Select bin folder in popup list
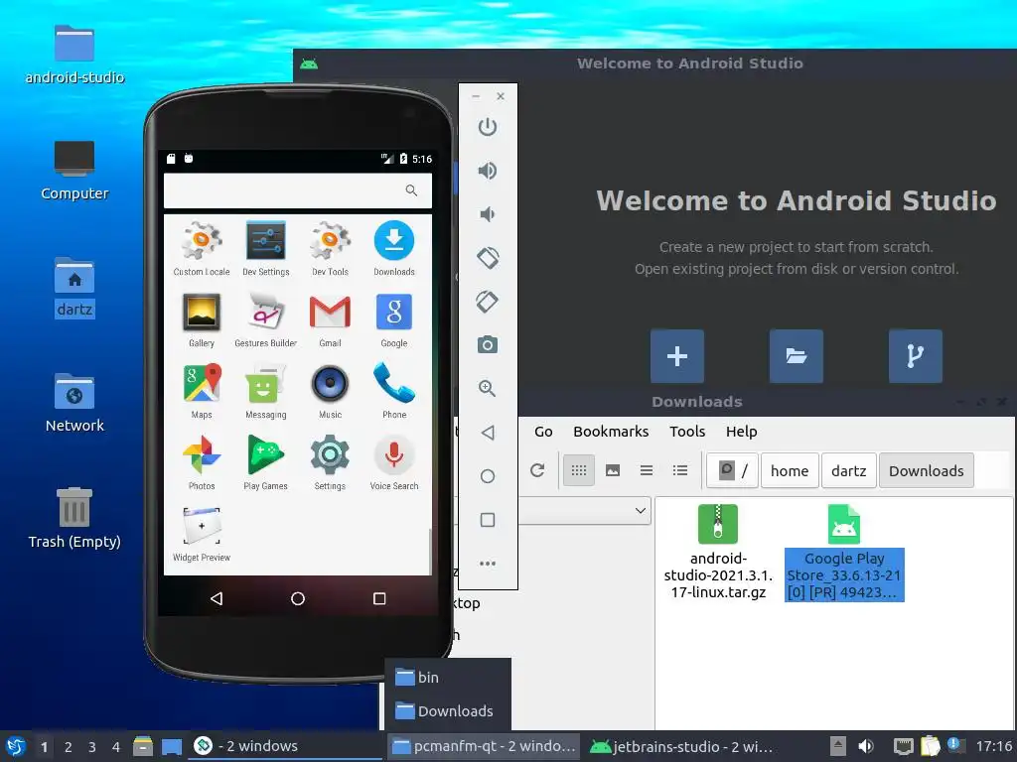 448,677
